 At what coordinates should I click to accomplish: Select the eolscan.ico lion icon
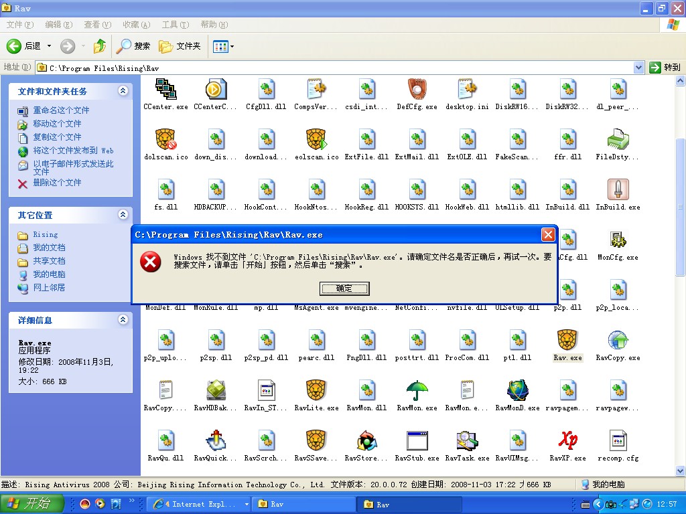point(316,139)
